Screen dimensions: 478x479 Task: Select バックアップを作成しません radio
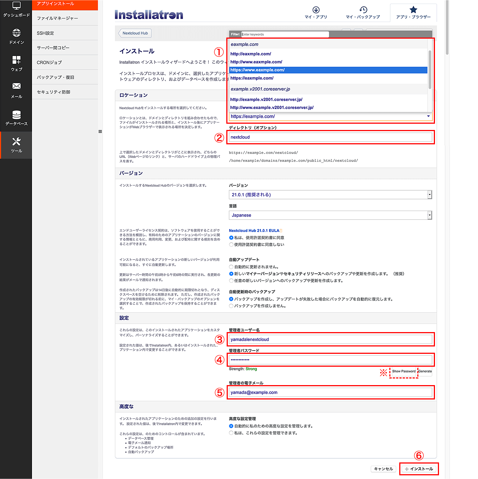[231, 306]
